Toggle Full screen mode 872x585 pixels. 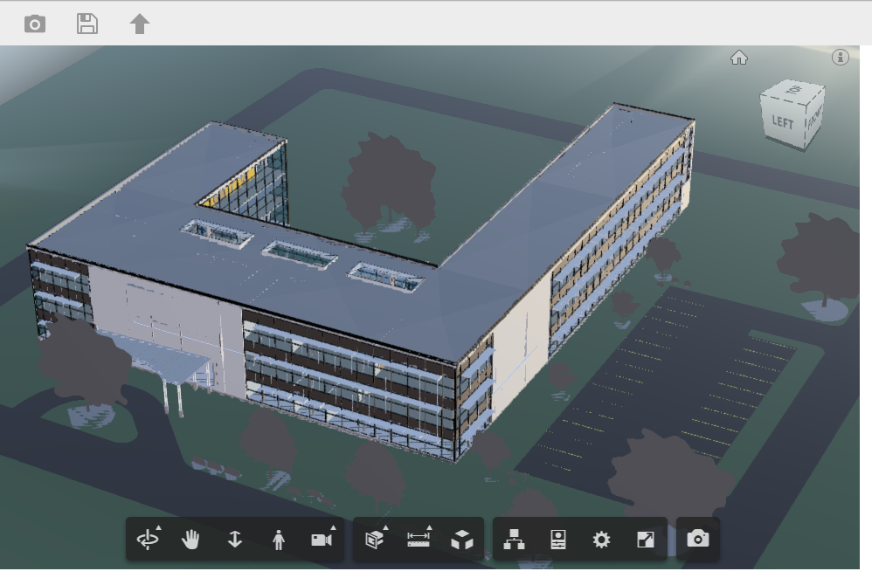(x=645, y=540)
